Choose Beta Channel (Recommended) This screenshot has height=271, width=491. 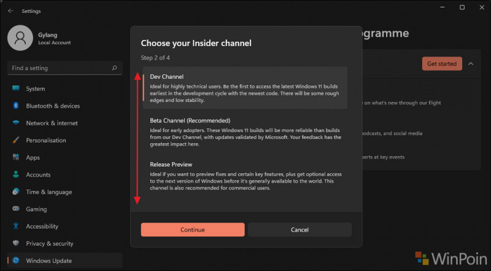245,132
